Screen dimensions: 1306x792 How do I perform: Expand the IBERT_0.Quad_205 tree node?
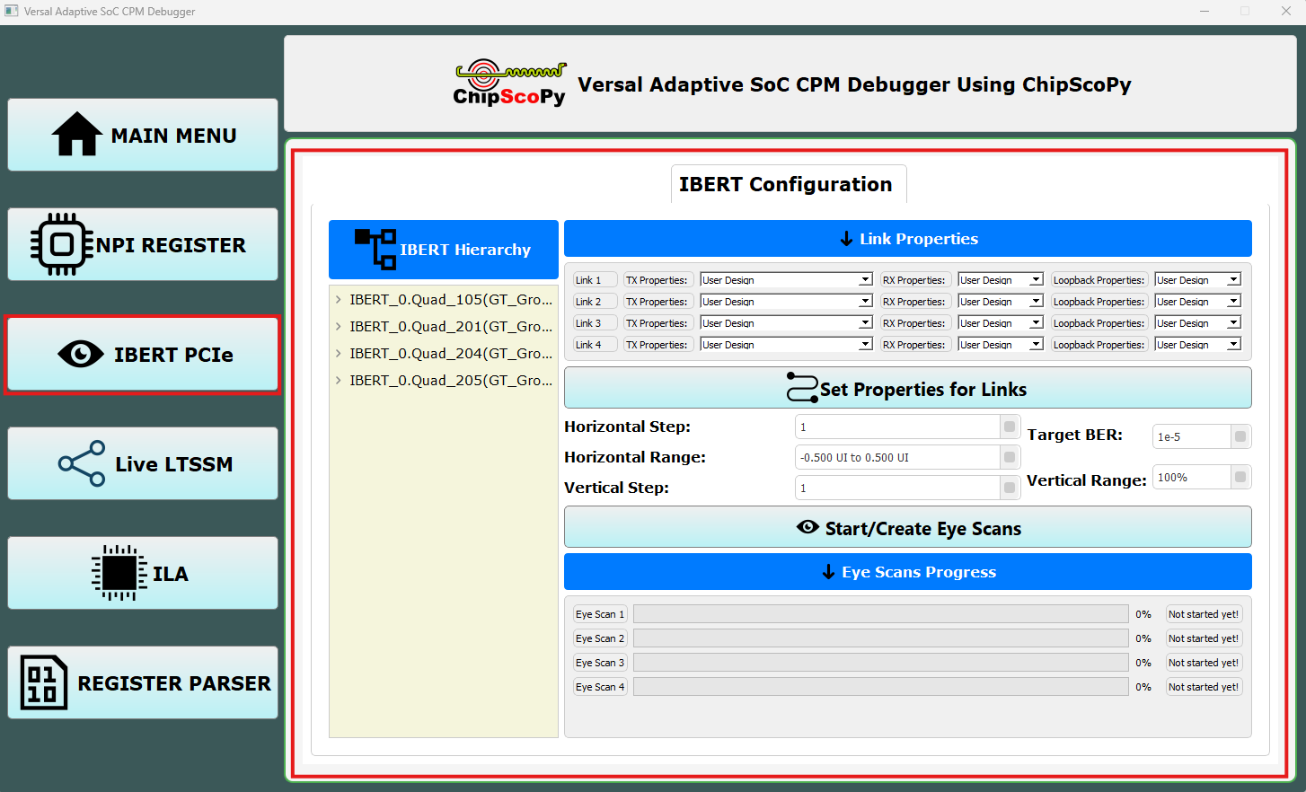pyautogui.click(x=339, y=381)
